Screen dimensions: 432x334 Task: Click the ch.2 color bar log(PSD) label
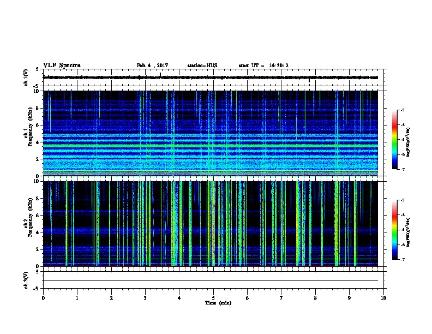409,232
